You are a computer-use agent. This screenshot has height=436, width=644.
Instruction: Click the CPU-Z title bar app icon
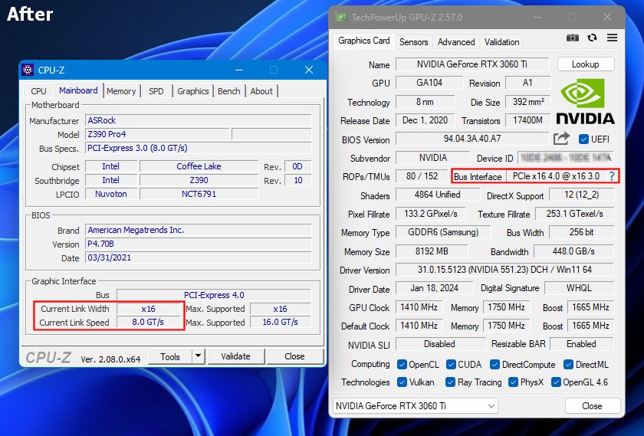click(x=28, y=70)
